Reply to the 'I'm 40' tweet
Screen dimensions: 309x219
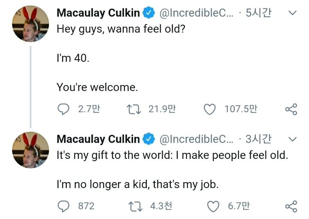tap(64, 109)
